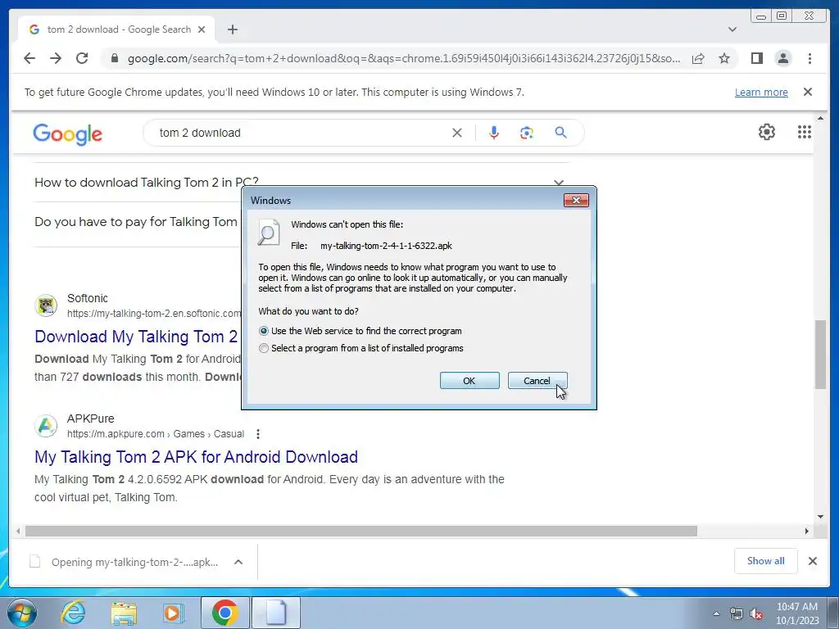Viewport: 839px width, 629px height.
Task: Show hidden system tray icons
Action: click(716, 613)
